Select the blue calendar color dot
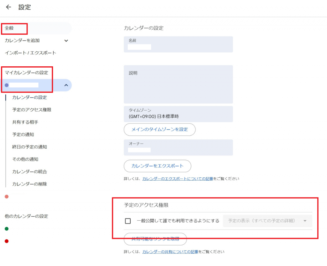This screenshot has height=266, width=327. 7,85
